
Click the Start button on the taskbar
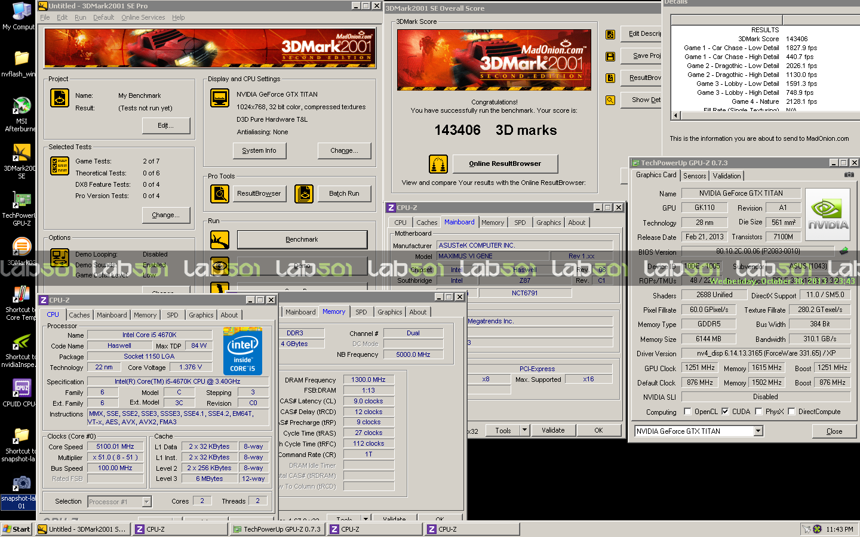click(17, 529)
